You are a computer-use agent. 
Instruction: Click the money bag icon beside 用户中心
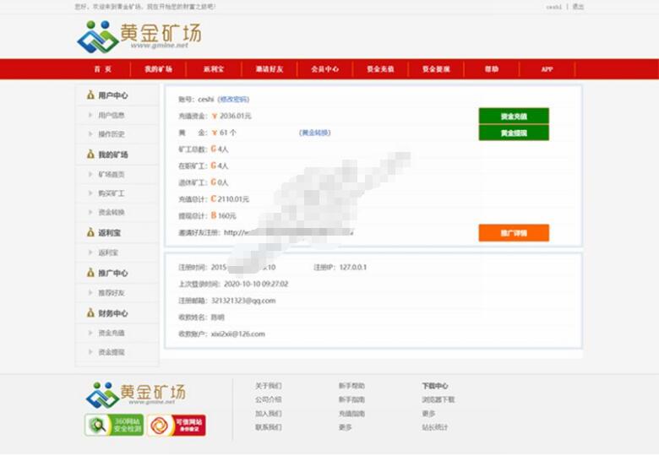tap(90, 95)
